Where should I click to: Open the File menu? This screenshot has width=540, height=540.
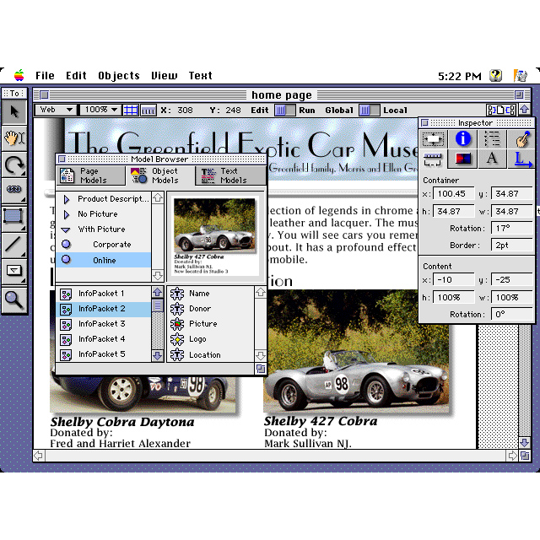click(45, 75)
